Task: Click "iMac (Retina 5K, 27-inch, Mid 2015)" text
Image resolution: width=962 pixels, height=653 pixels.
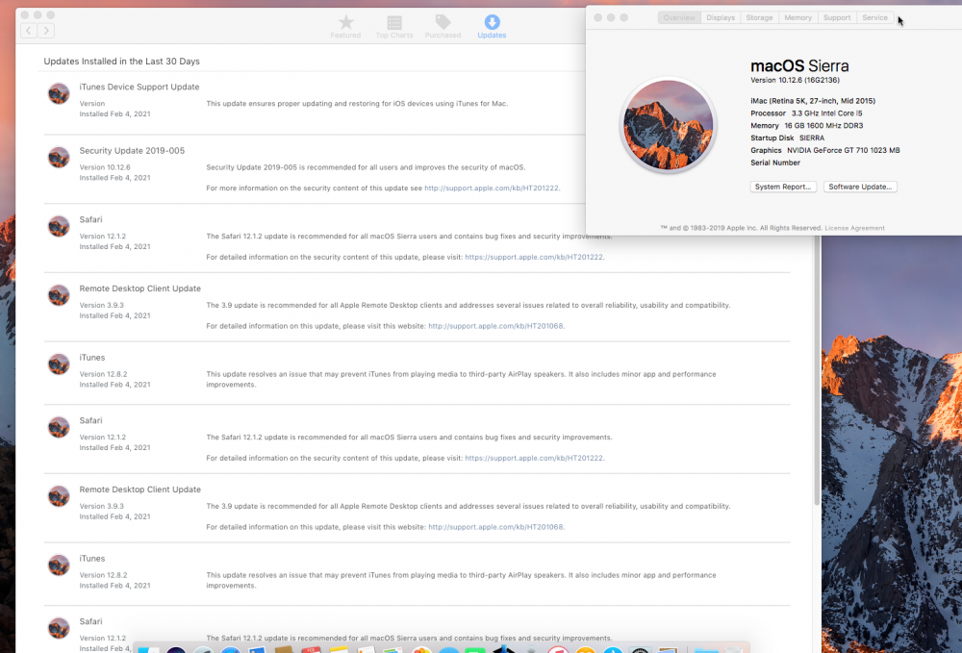Action: pos(812,101)
